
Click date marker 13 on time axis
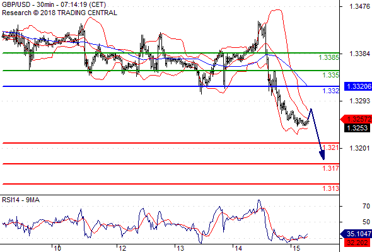[x=180, y=248]
